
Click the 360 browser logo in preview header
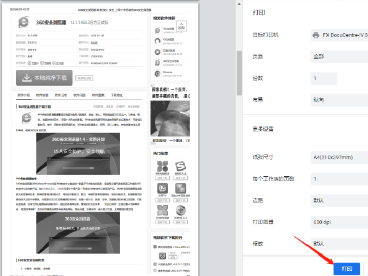24,23
